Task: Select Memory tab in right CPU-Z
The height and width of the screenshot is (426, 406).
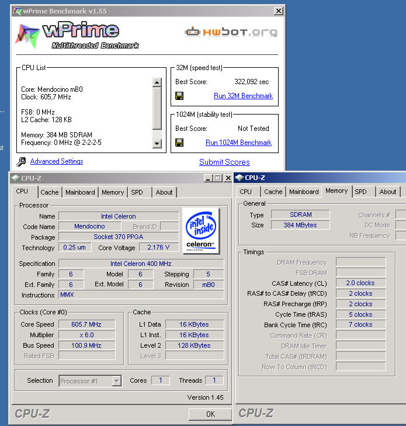Action: pyautogui.click(x=336, y=191)
